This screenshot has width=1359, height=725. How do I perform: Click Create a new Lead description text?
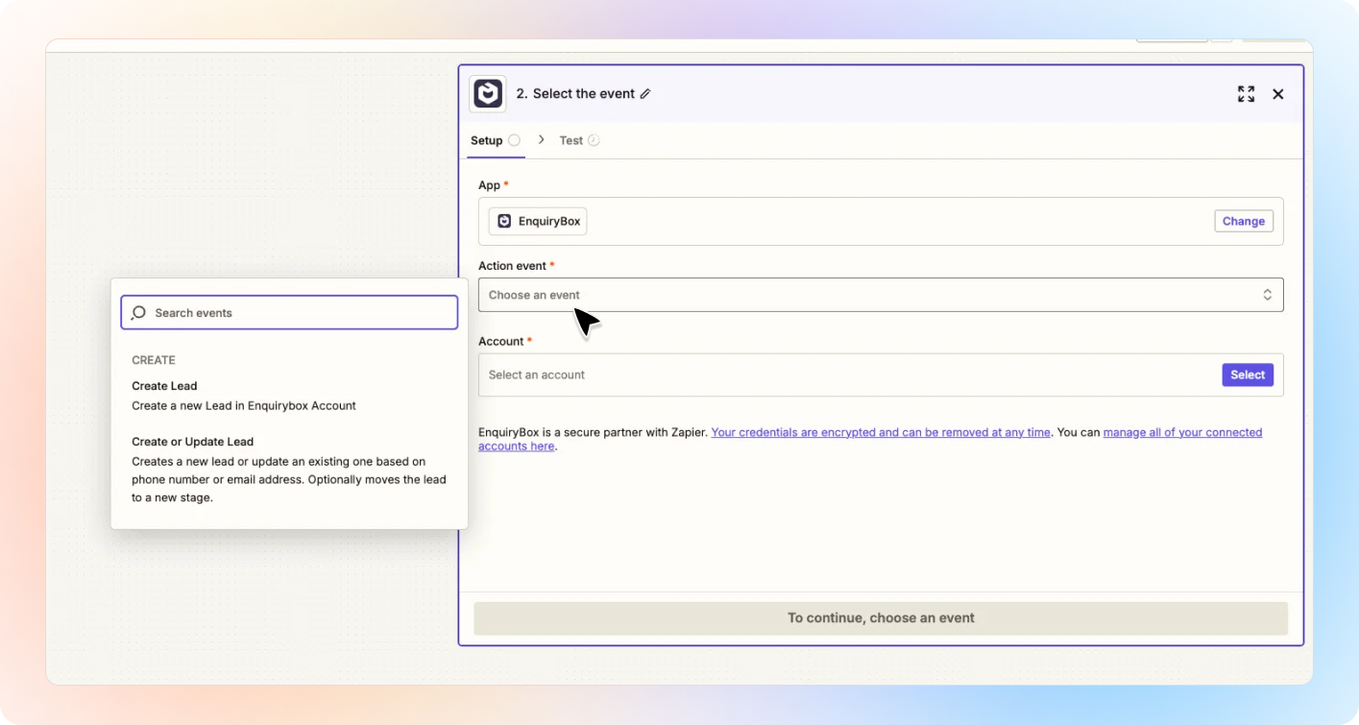[244, 405]
